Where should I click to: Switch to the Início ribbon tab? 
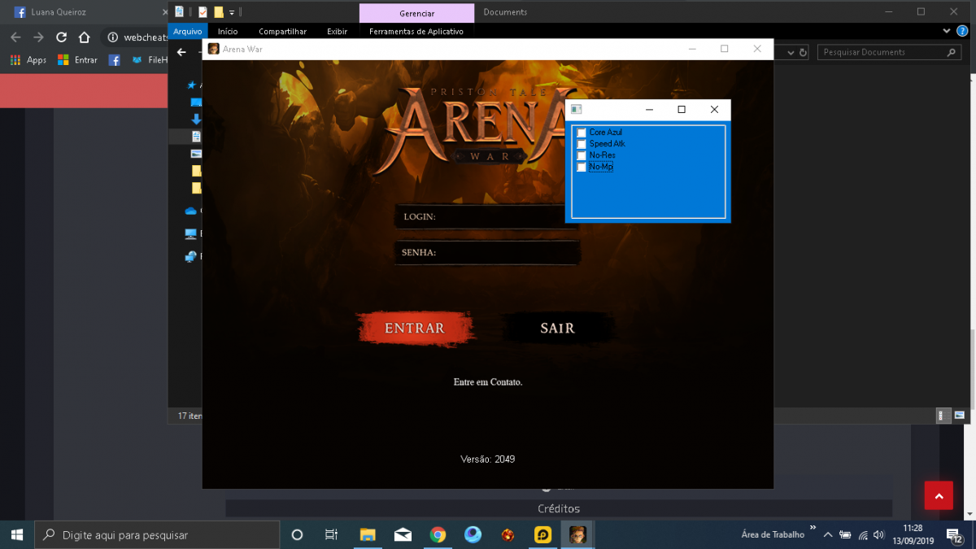tap(229, 32)
